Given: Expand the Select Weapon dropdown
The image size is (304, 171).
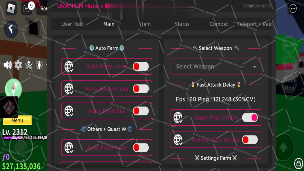Looking at the screenshot, I should [216, 66].
